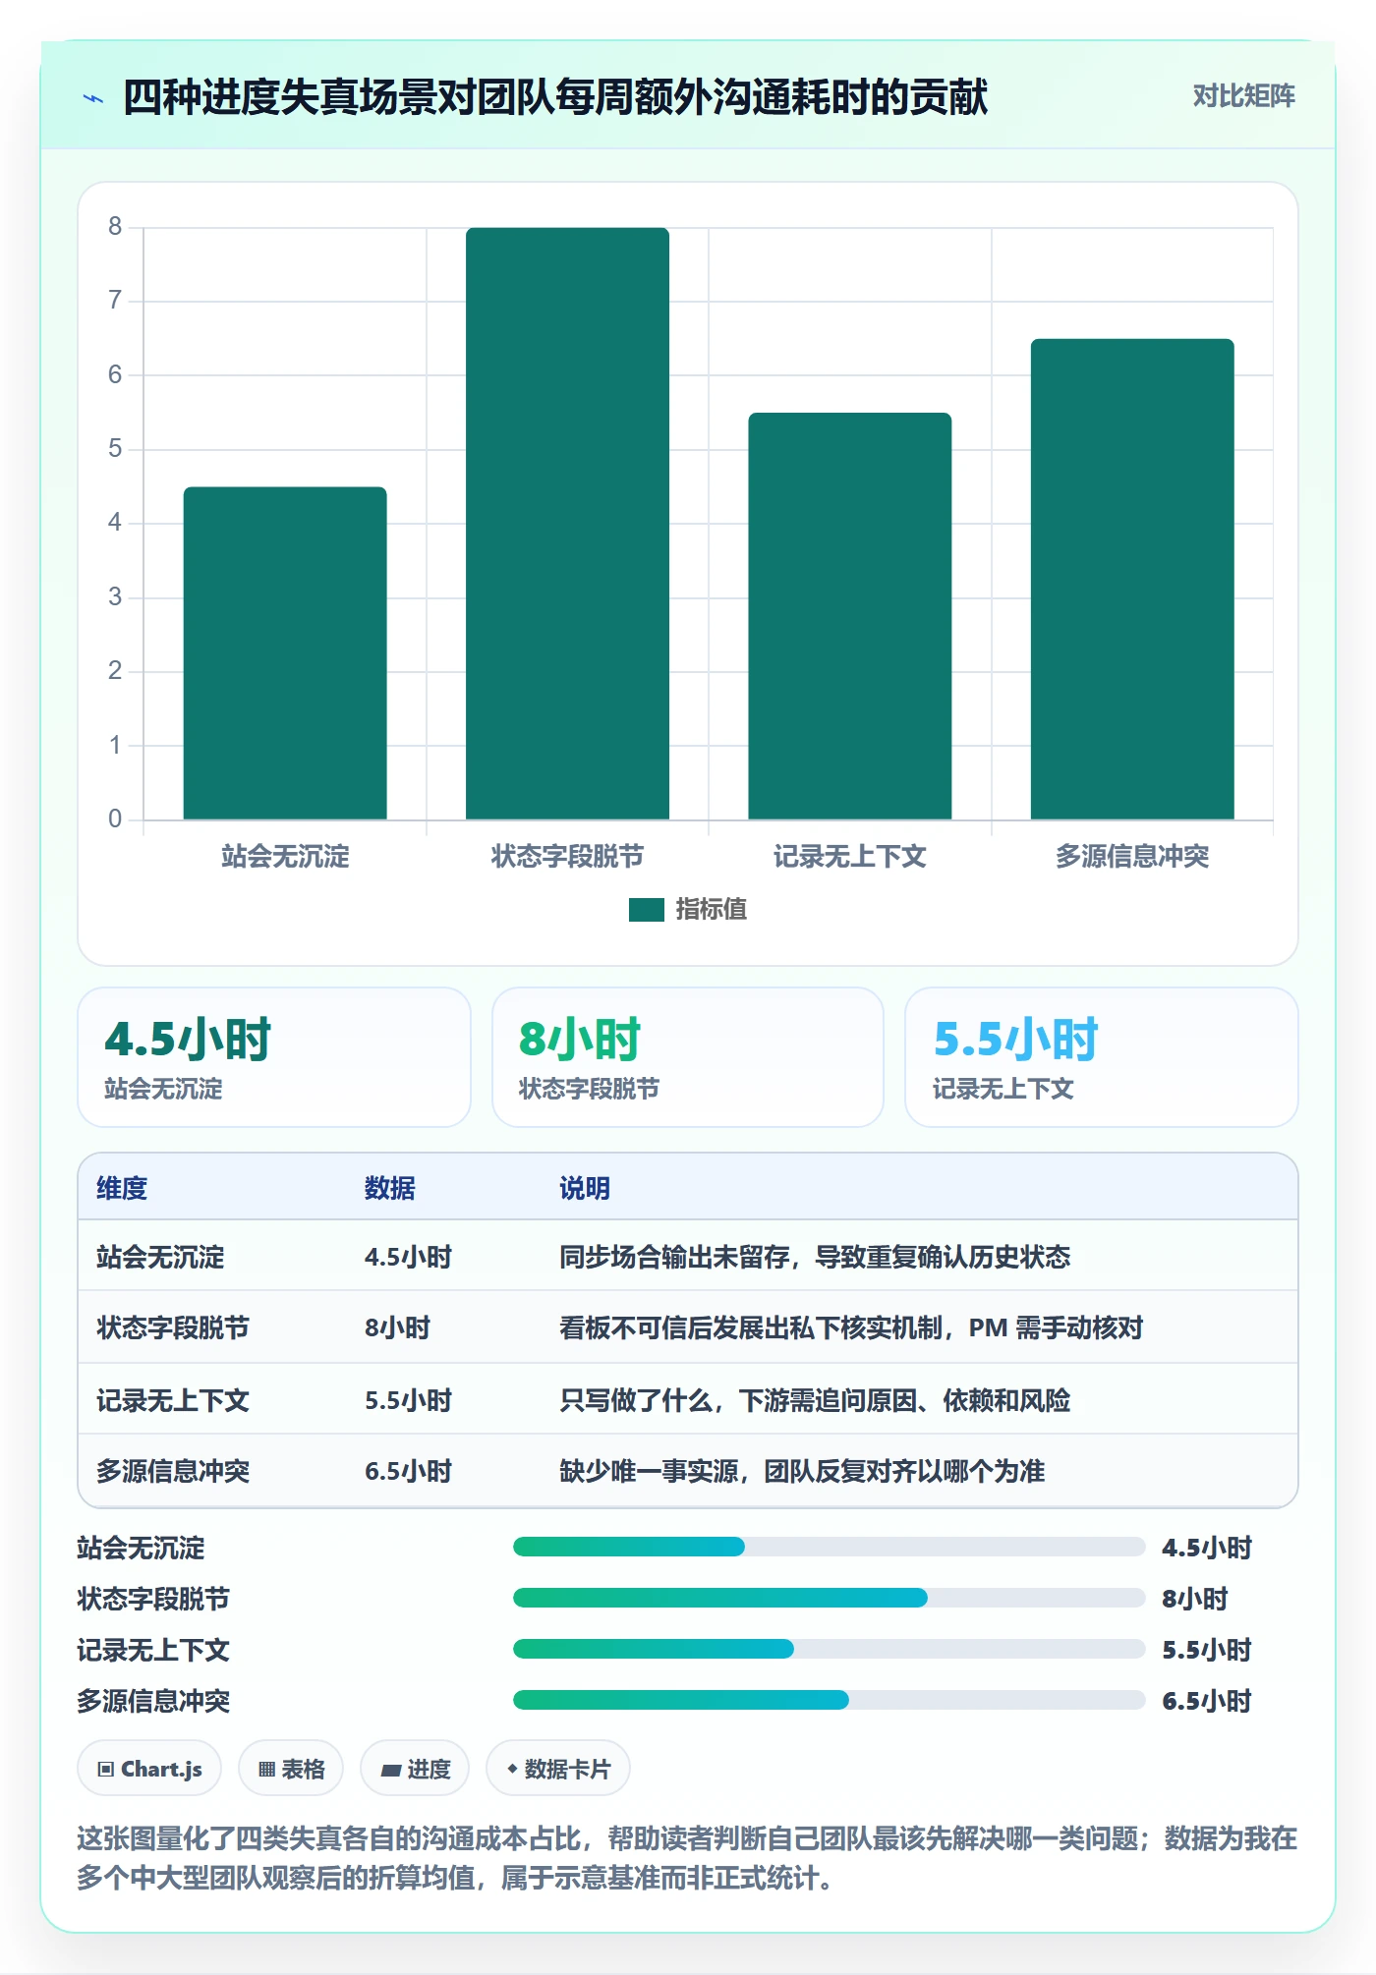1376x1975 pixels.
Task: Click the 维度 table column header
Action: point(122,1189)
